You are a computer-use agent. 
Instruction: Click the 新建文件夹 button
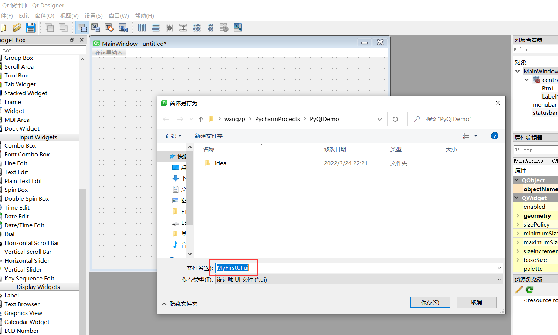point(209,136)
